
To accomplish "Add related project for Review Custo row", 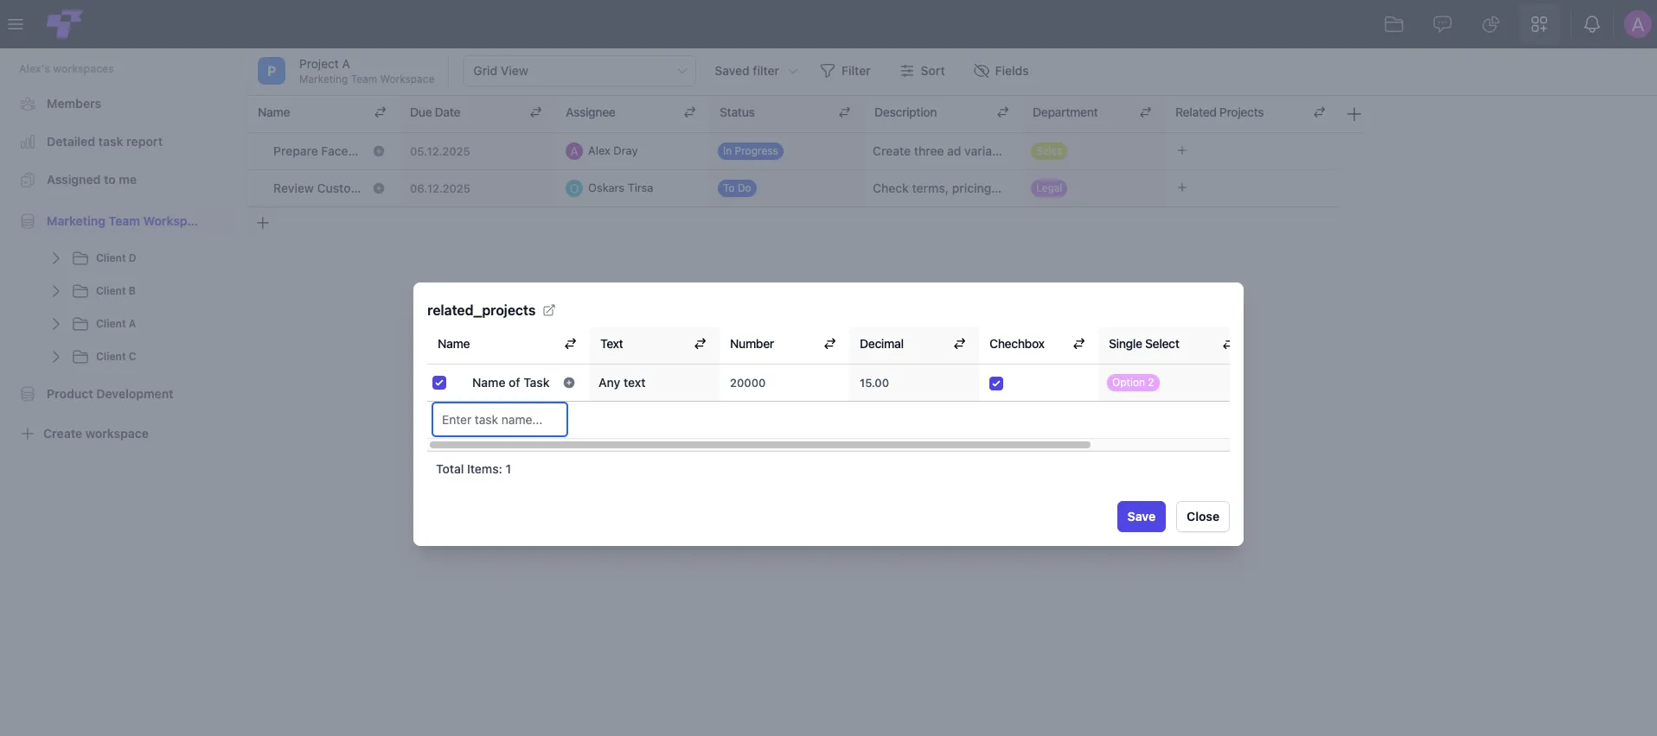I will pos(1182,187).
